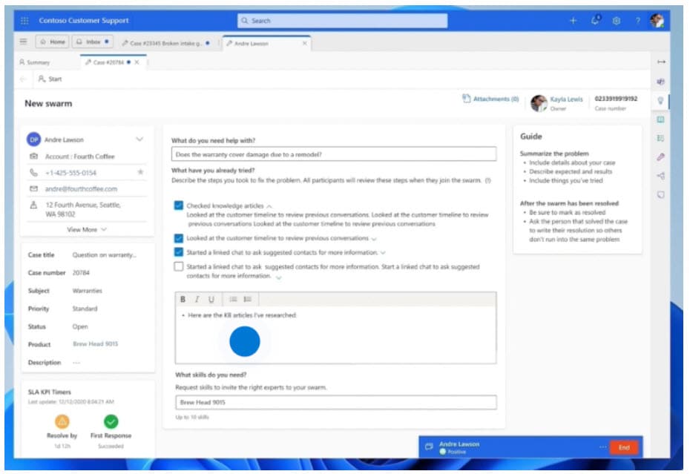This screenshot has height=474, width=690.
Task: Open the checklist icon in the right side pane
Action: pyautogui.click(x=660, y=138)
